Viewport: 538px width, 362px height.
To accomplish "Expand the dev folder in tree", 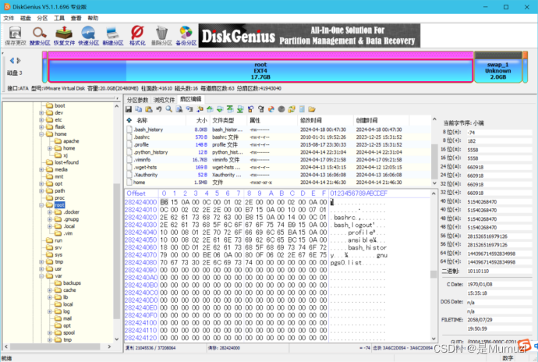I will 41,112.
